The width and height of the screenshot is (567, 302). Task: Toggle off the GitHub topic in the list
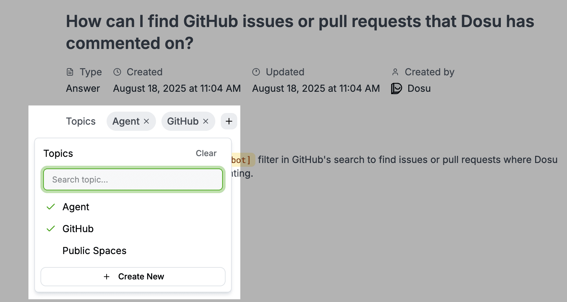[x=78, y=229]
